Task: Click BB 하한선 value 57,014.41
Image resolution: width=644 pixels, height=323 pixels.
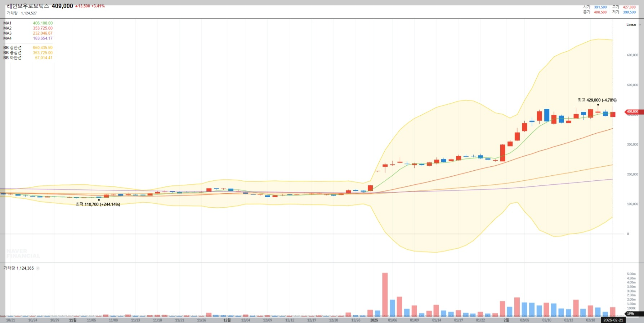Action: pos(44,58)
